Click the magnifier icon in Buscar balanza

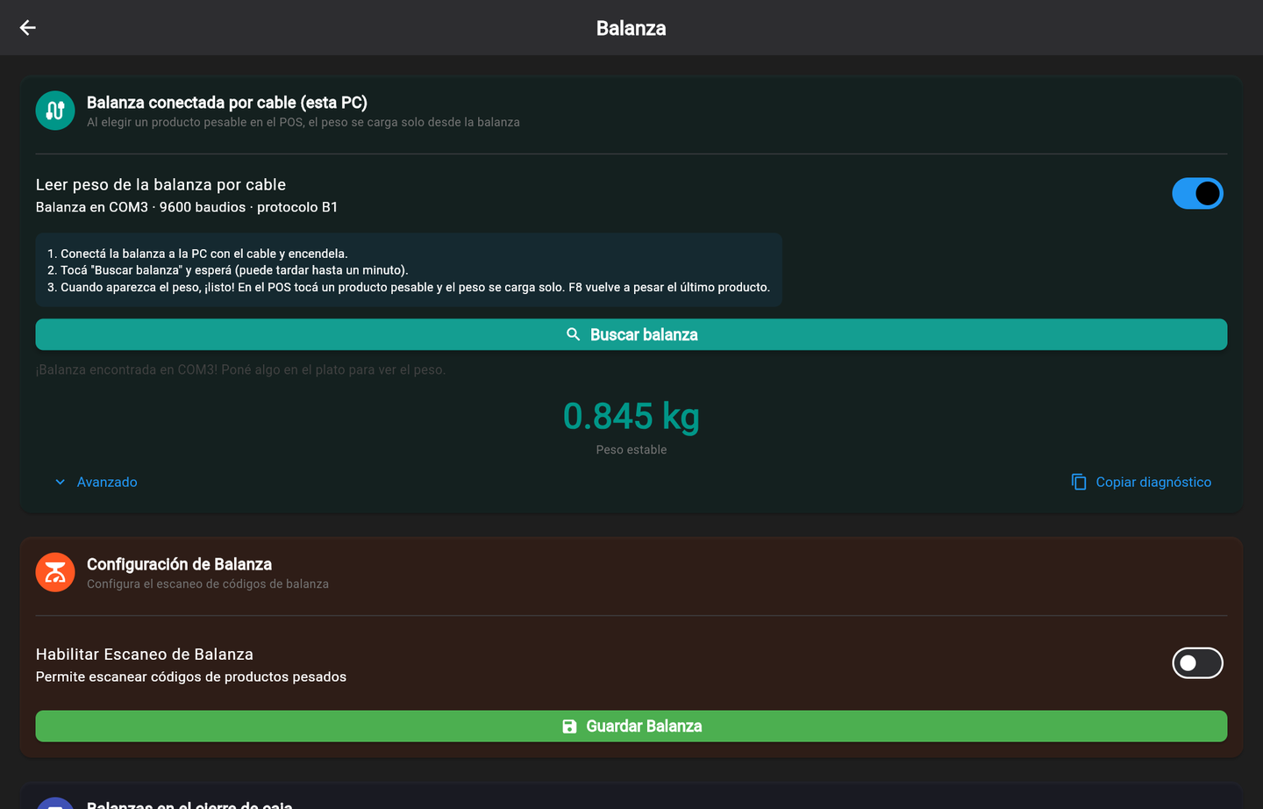(574, 334)
